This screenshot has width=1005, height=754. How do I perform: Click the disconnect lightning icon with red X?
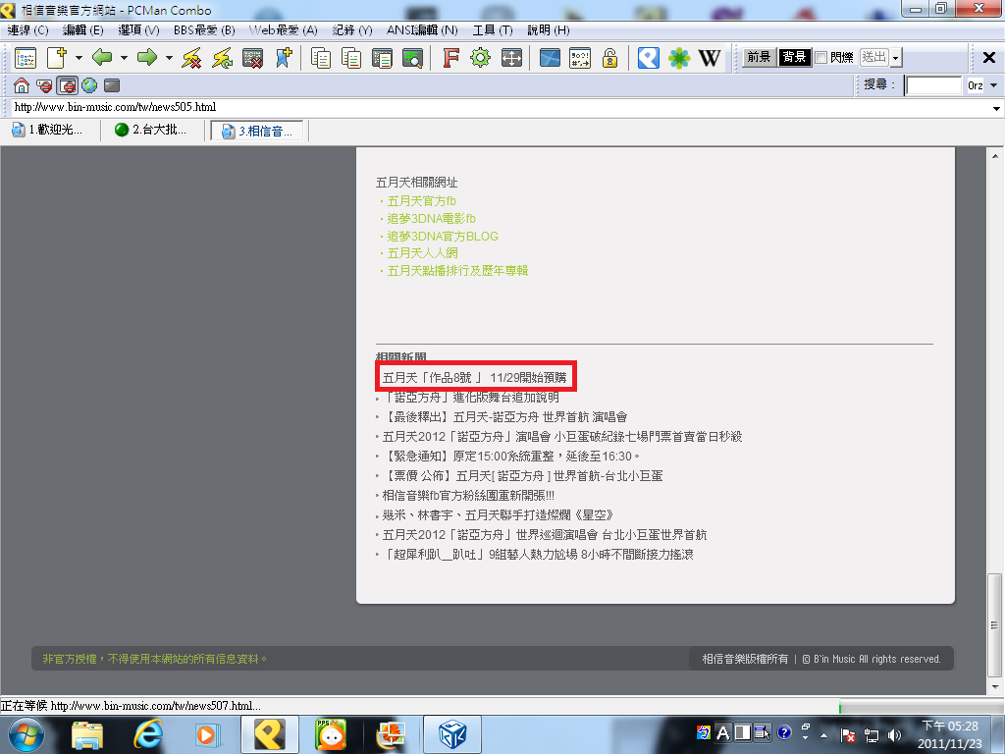(x=191, y=58)
